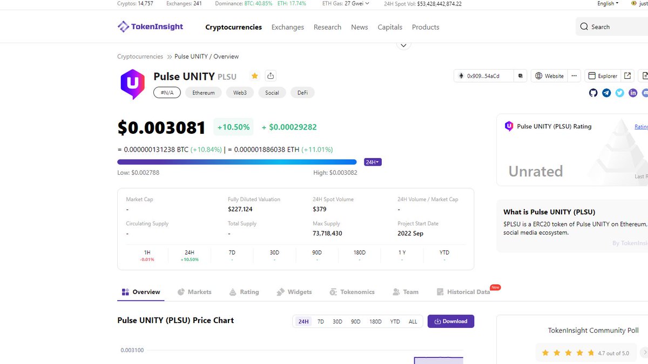Click the Ethereum contract address 0x909...54aCd
The height and width of the screenshot is (364, 648).
(483, 76)
